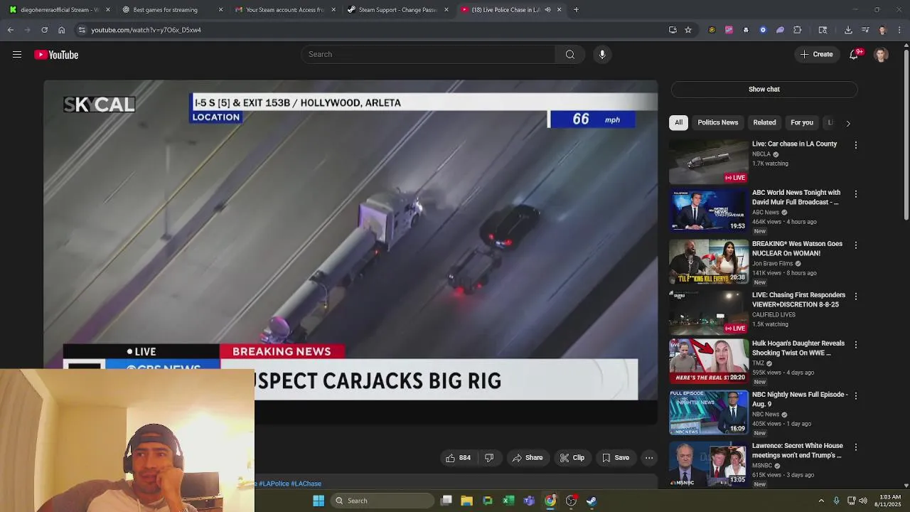The width and height of the screenshot is (910, 512).
Task: Open Microsoft Teams from the taskbar
Action: point(529,501)
